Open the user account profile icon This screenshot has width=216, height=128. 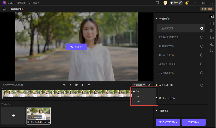187,3
